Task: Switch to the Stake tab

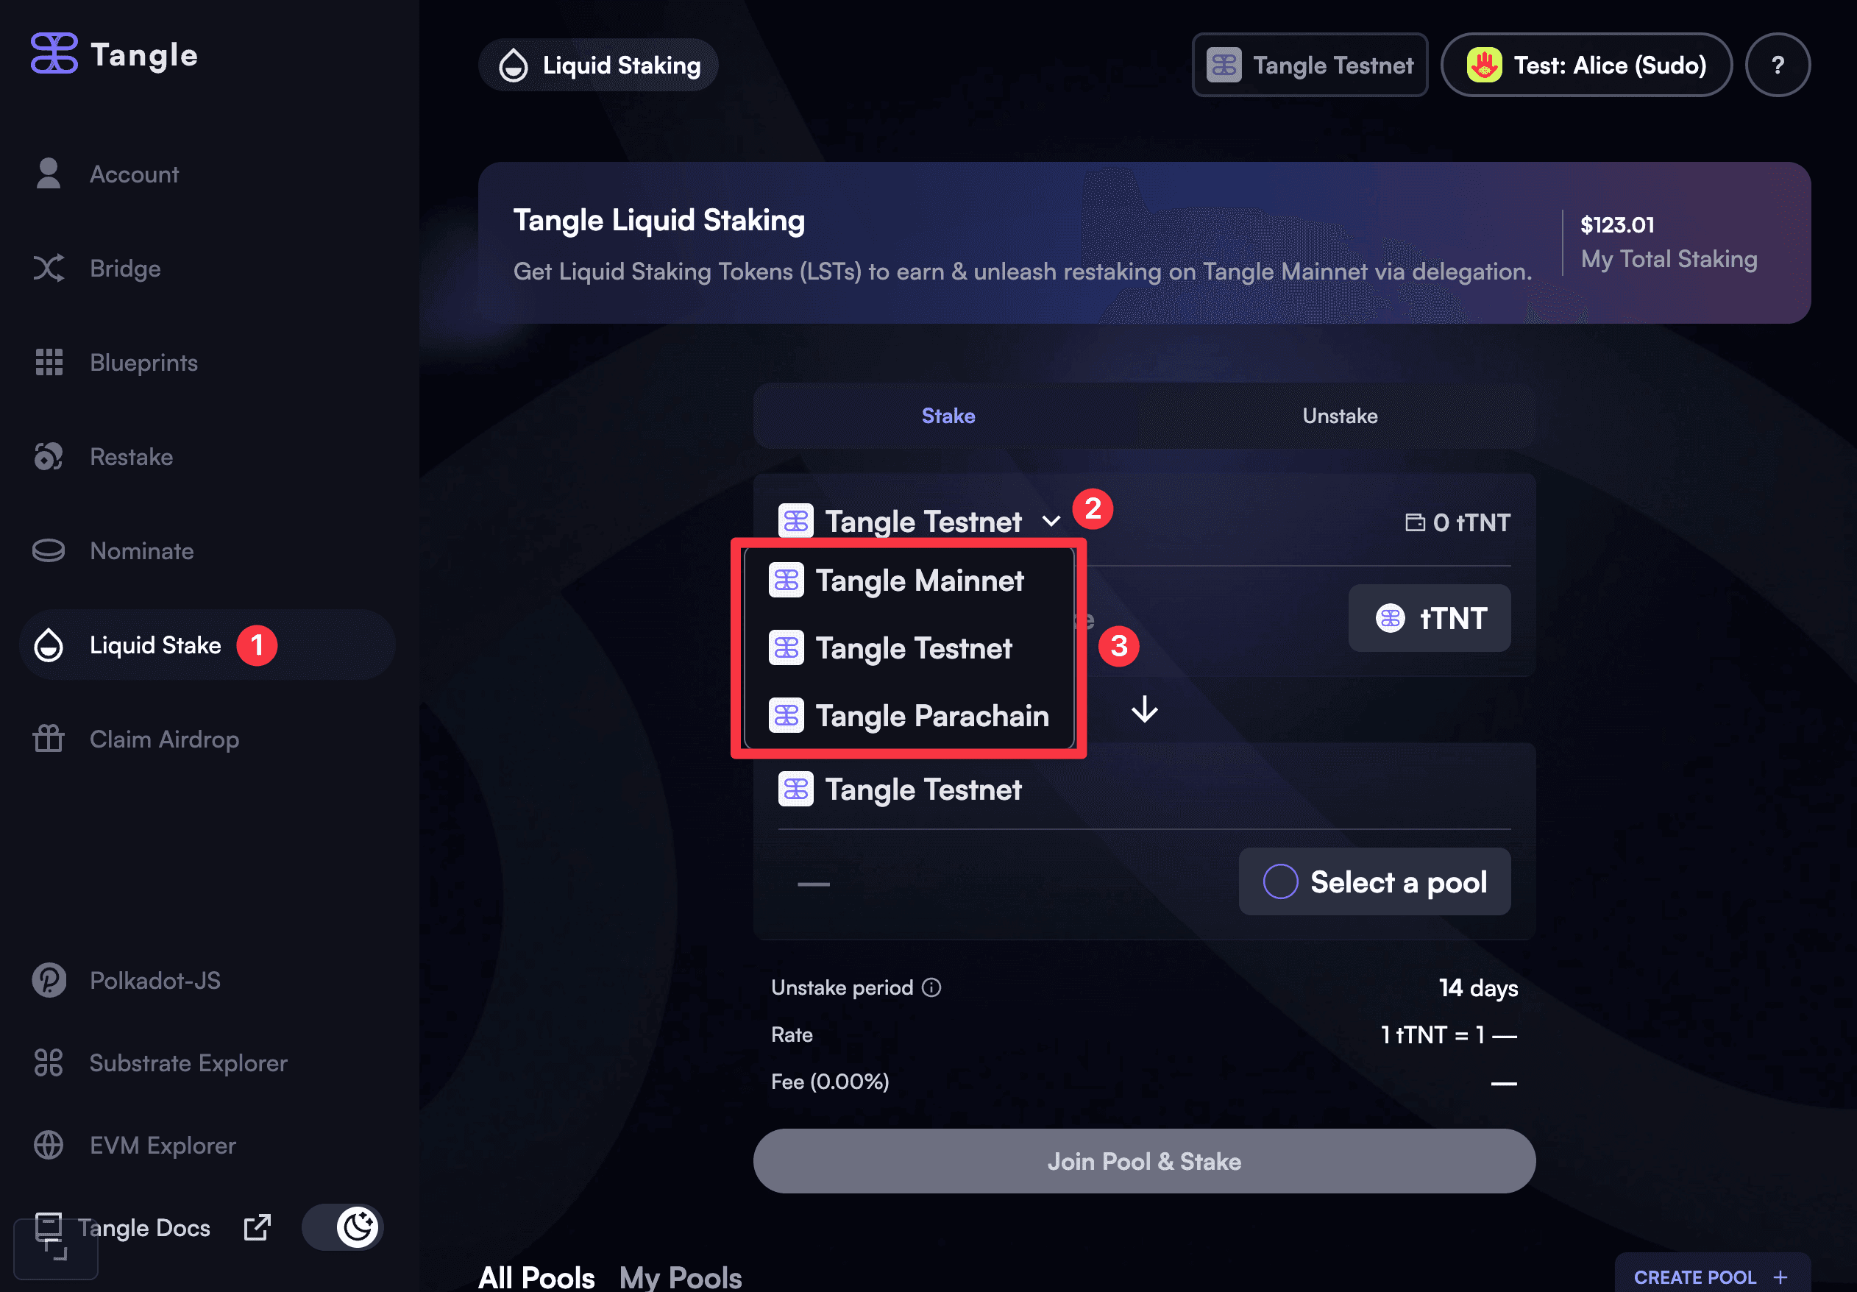Action: point(948,416)
